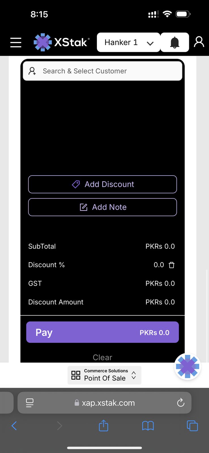
Task: Reload the page in Safari
Action: pos(181,403)
